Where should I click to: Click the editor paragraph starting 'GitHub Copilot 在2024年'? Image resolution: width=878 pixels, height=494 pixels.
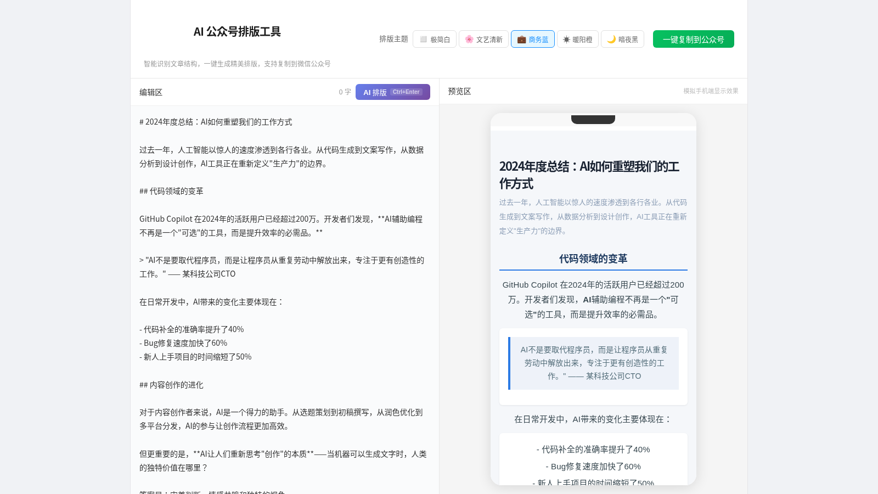281,226
